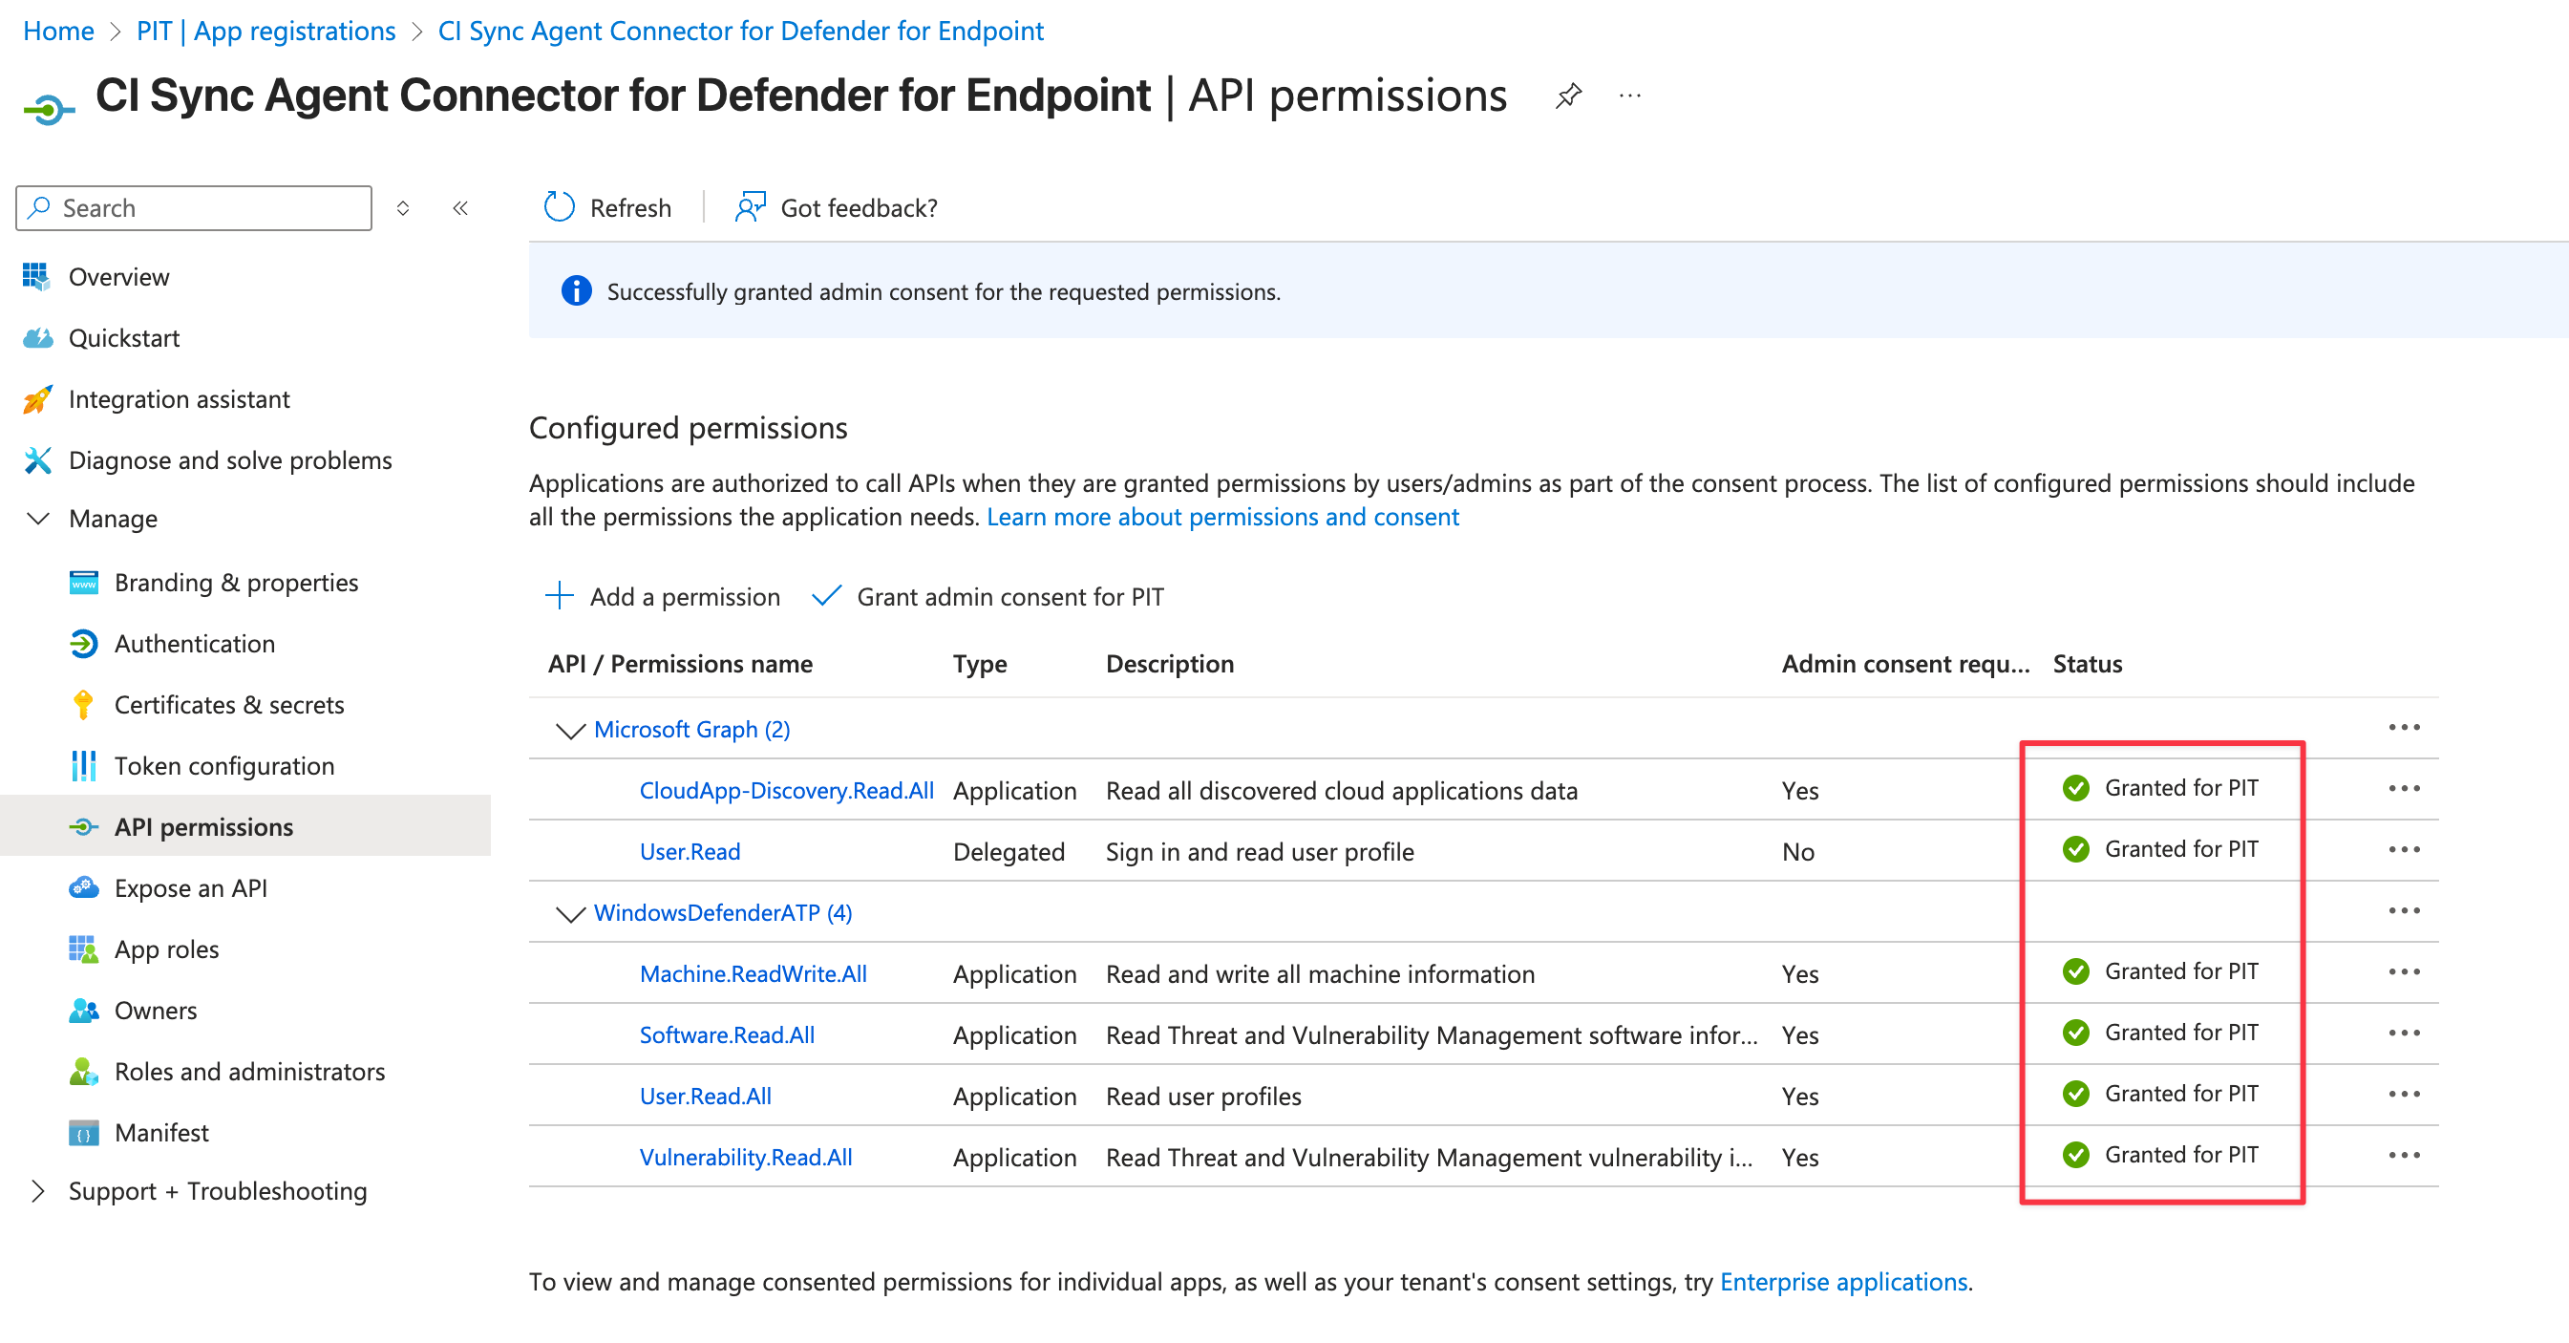The image size is (2569, 1343).
Task: Click Add a permission button
Action: [662, 597]
